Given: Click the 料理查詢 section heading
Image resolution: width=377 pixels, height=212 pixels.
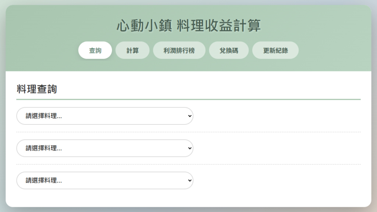Looking at the screenshot, I should (x=35, y=88).
